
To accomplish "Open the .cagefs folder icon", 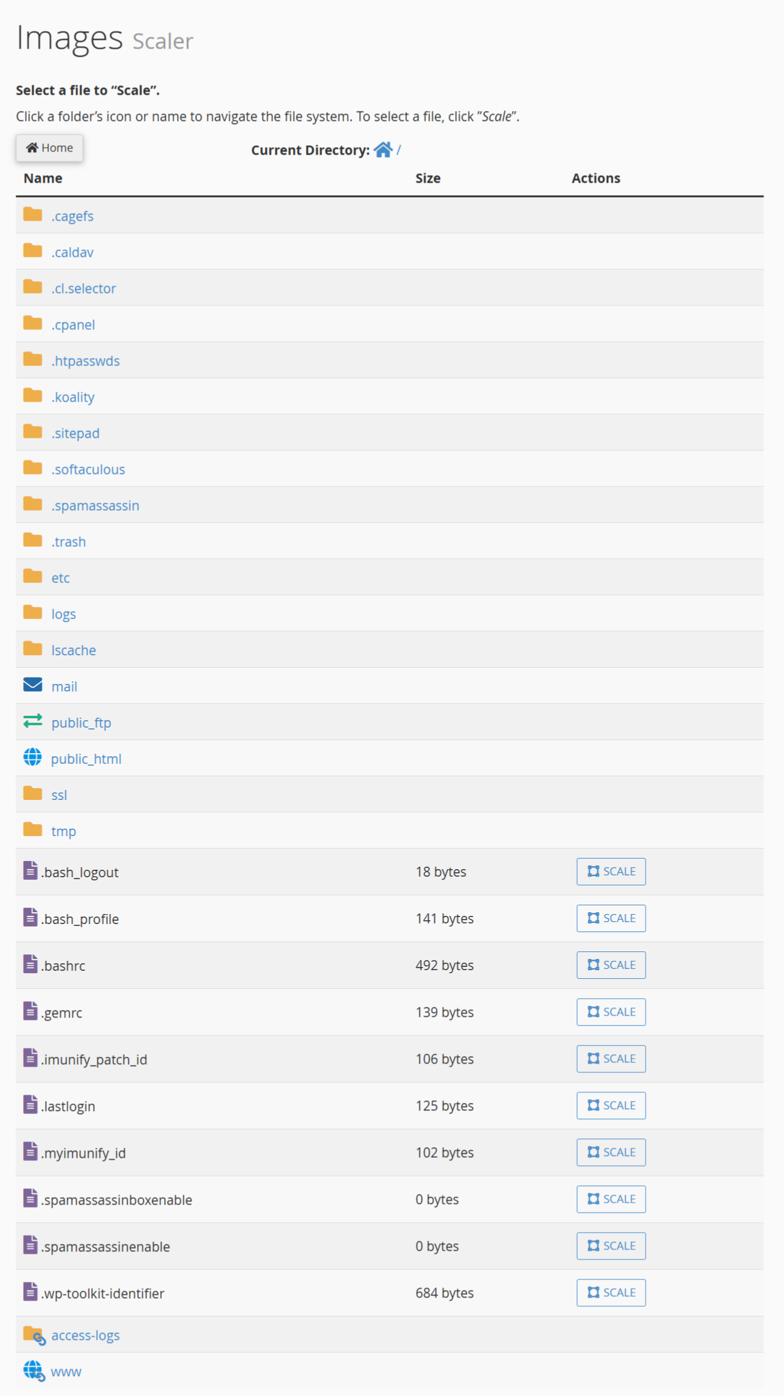I will 32,214.
